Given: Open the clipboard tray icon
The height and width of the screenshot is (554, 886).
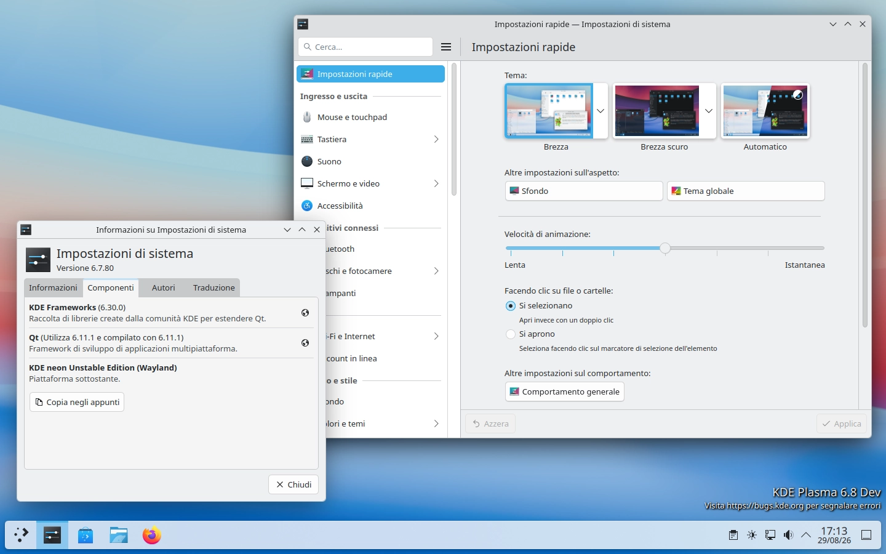Looking at the screenshot, I should click(x=733, y=535).
